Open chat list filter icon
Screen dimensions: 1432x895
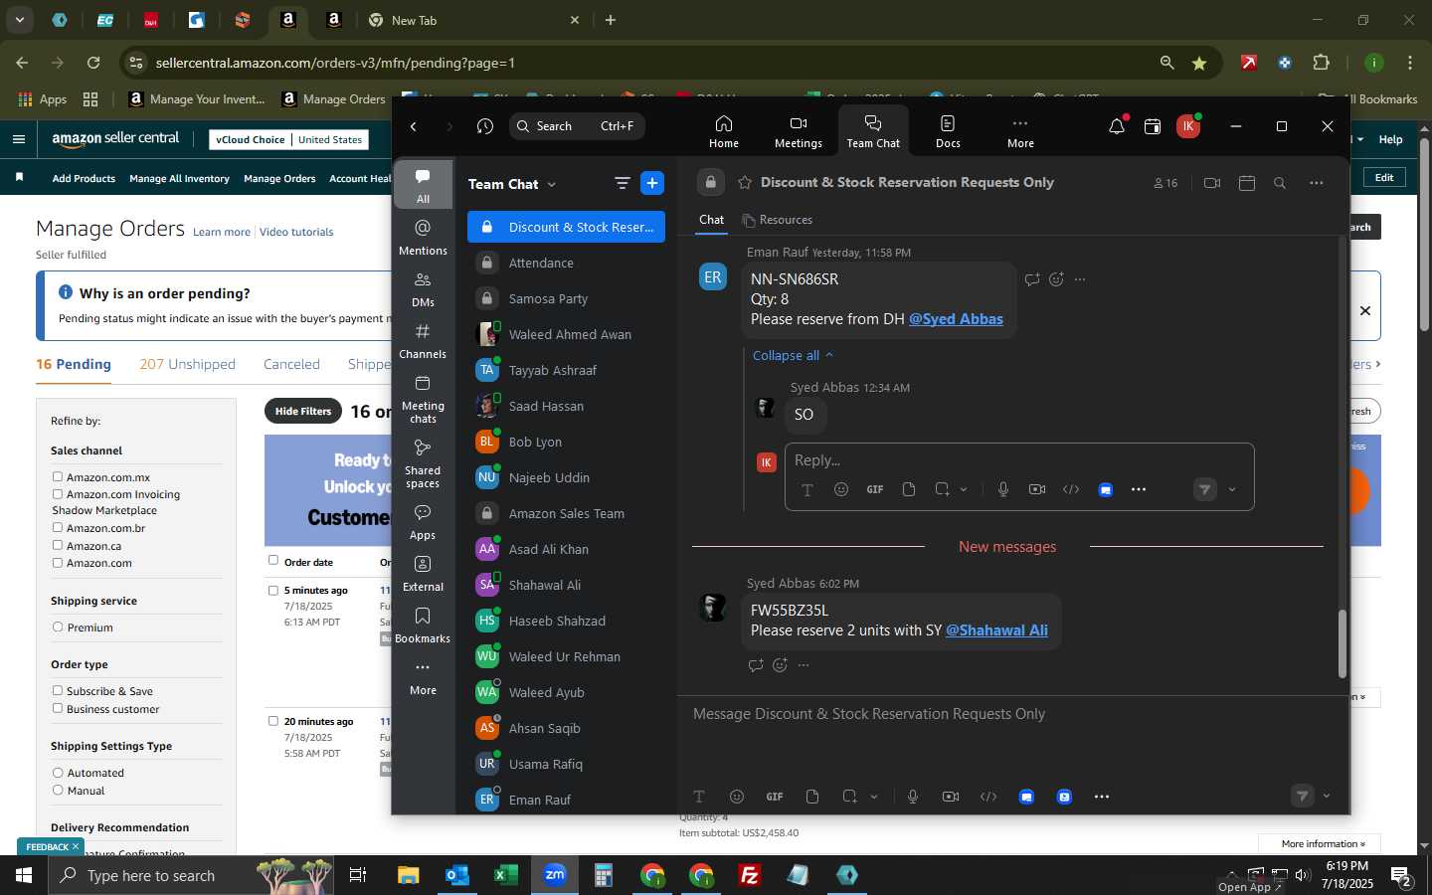point(623,183)
